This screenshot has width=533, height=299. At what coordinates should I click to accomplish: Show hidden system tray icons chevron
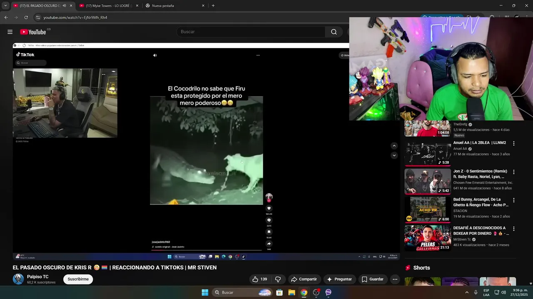pyautogui.click(x=467, y=292)
